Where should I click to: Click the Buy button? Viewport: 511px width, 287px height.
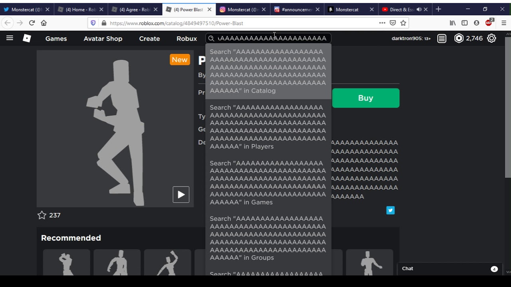pyautogui.click(x=366, y=98)
